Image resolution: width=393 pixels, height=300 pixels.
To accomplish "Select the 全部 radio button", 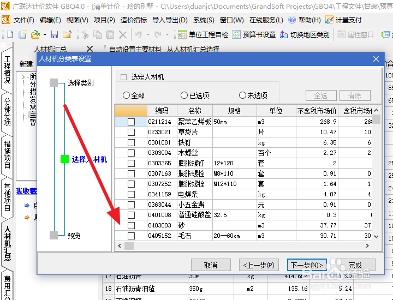I will pos(126,95).
